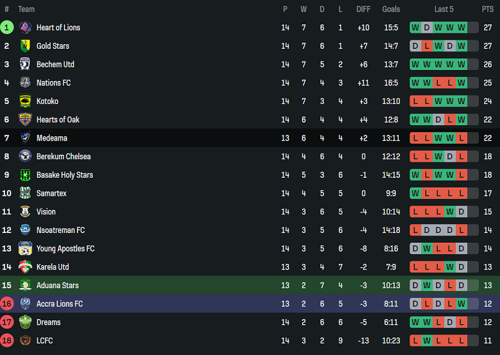Select Accra Lions FC team name
The image size is (500, 355).
point(60,304)
